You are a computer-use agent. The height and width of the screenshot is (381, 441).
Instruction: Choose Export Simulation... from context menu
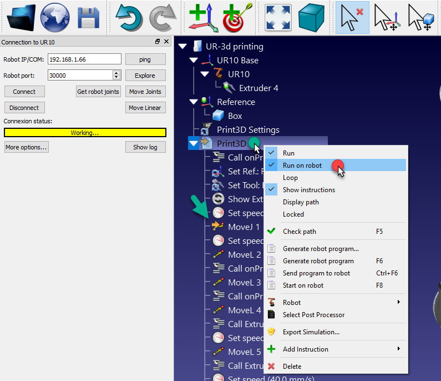coord(311,332)
